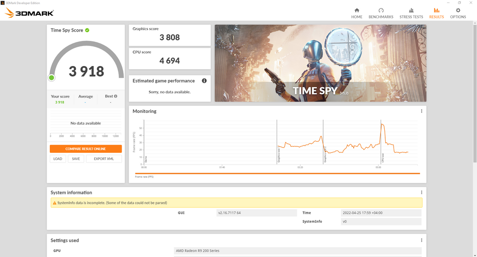This screenshot has width=477, height=257.
Task: Open the Settings used three-dot menu
Action: [421, 240]
